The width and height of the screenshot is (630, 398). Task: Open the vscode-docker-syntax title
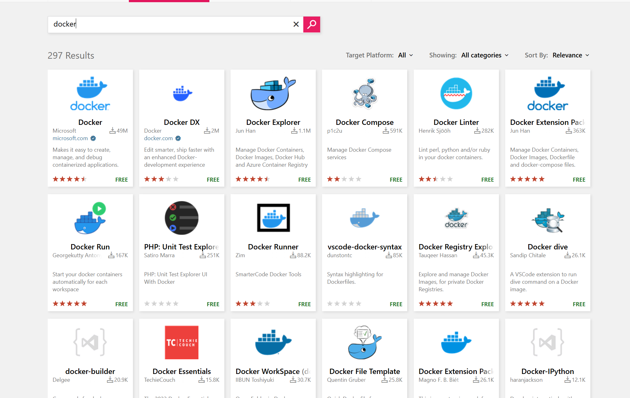click(364, 247)
